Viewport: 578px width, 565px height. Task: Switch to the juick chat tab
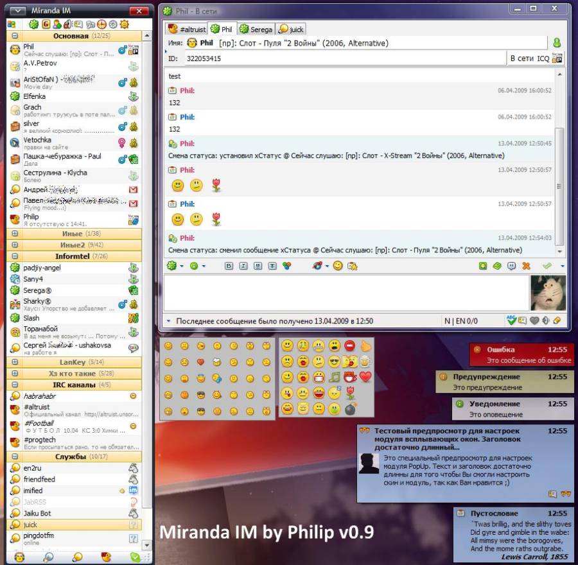pyautogui.click(x=291, y=29)
